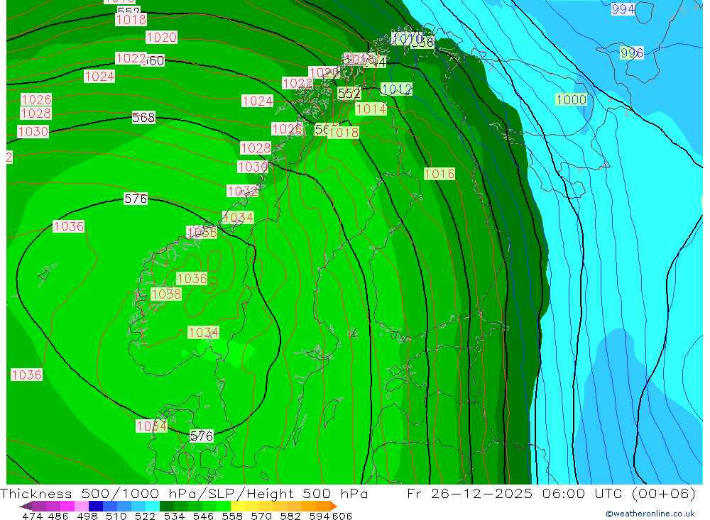Screen dimensions: 710x520
Task: Click the black "568" height contour label
Action: [143, 118]
